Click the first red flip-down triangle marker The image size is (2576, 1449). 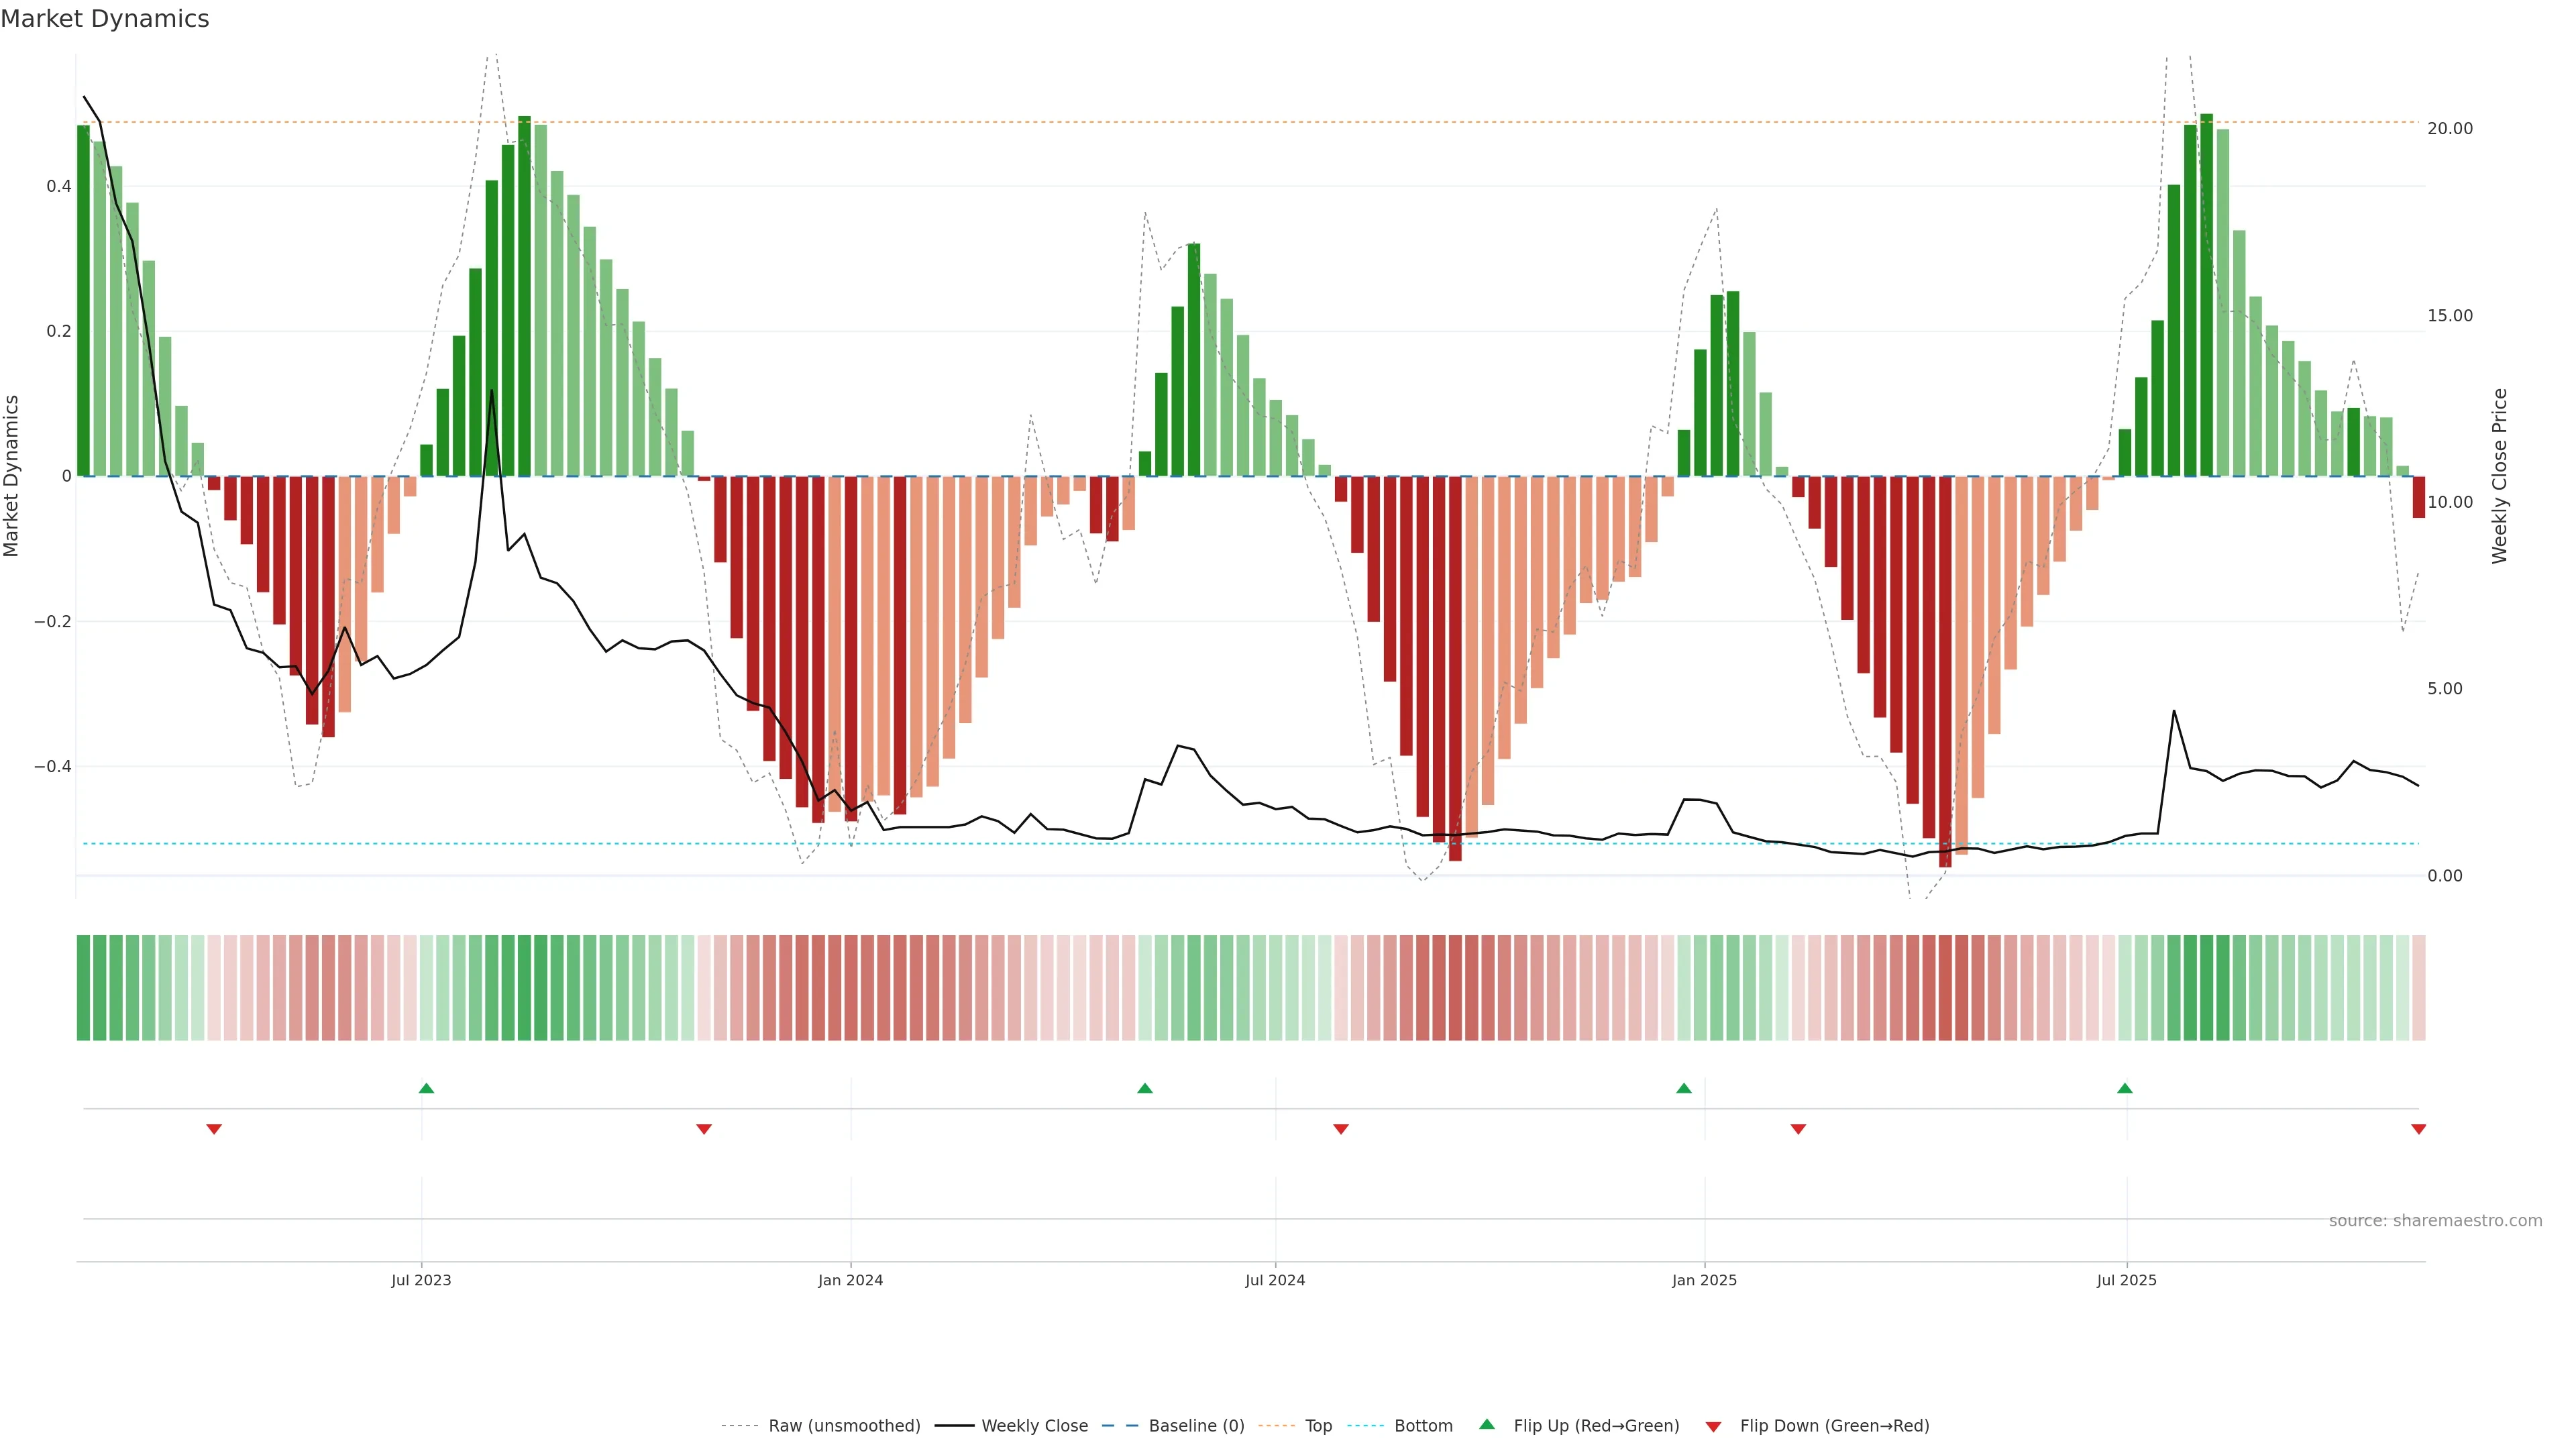(214, 1129)
